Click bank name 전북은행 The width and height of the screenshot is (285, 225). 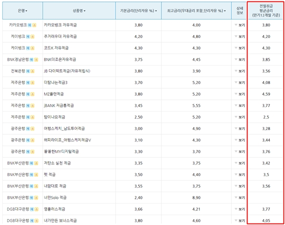18,71
